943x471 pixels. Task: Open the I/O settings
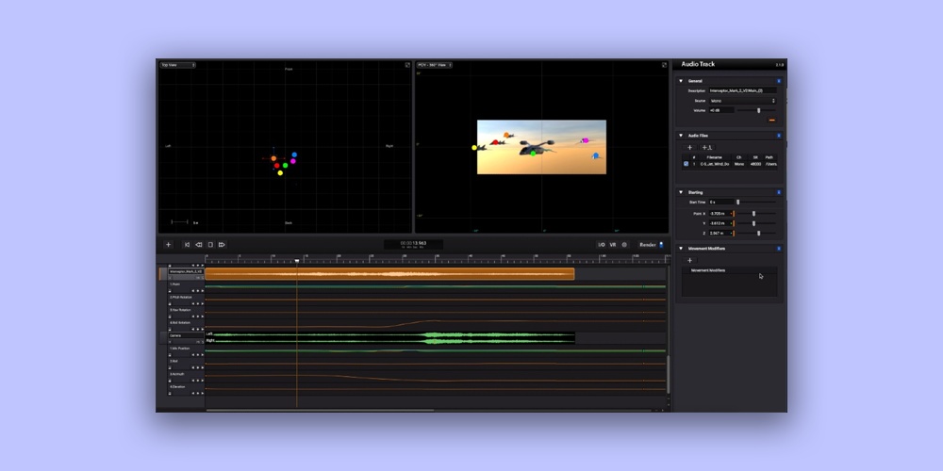point(601,244)
